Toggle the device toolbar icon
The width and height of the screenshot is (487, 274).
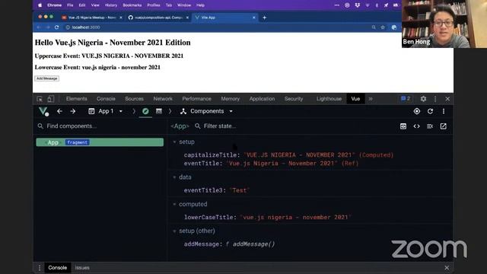point(51,99)
